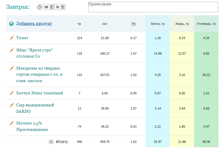Select pasta calories value 167.53
This screenshot has width=219, height=149.
tap(105, 75)
